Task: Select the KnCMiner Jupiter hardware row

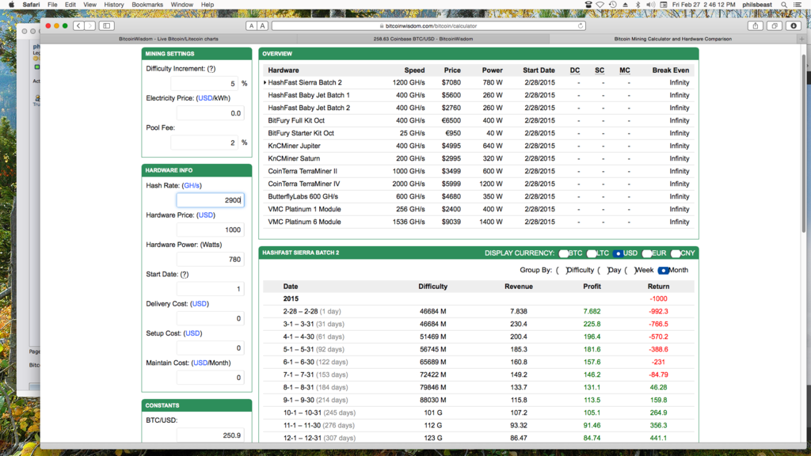Action: click(x=478, y=146)
